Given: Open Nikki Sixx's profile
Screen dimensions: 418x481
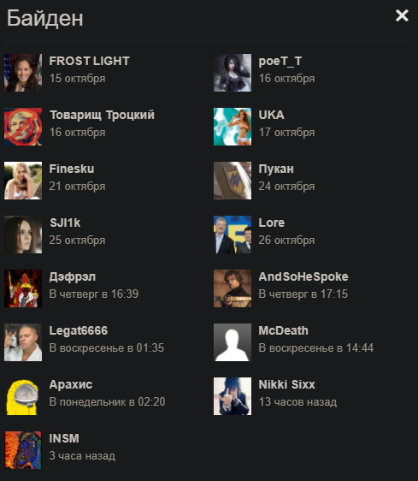Looking at the screenshot, I should (x=287, y=384).
